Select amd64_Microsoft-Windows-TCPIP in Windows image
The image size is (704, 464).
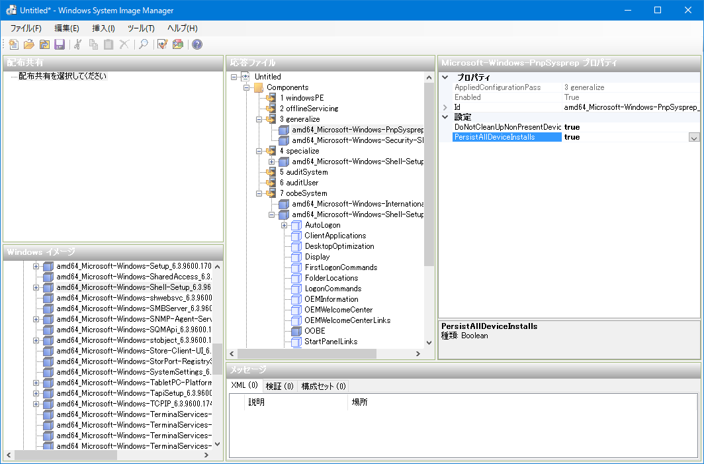tap(133, 404)
